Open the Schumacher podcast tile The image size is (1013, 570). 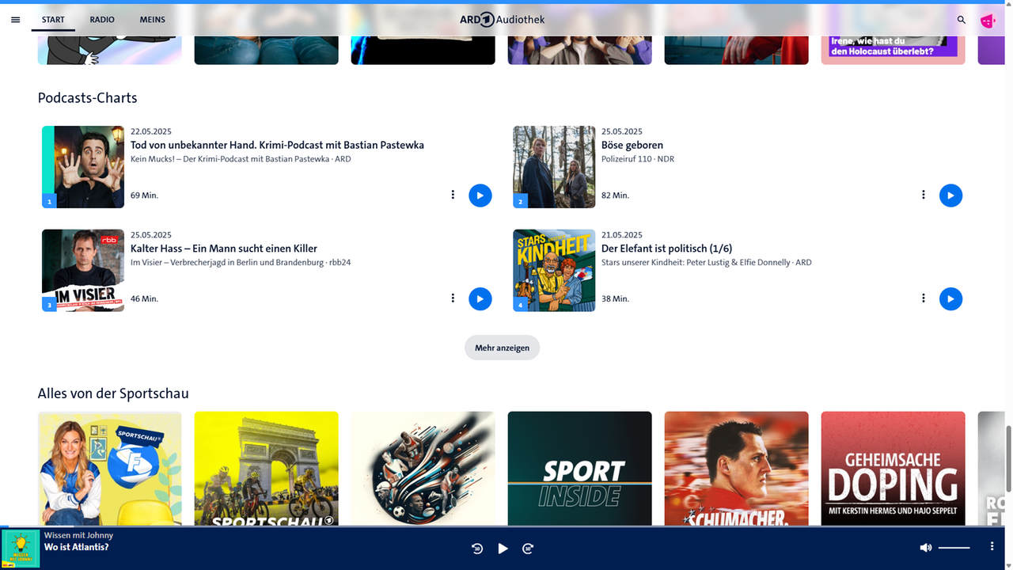coord(736,468)
